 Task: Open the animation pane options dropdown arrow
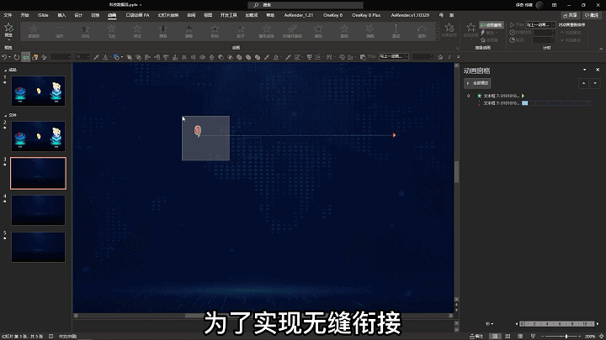(586, 71)
